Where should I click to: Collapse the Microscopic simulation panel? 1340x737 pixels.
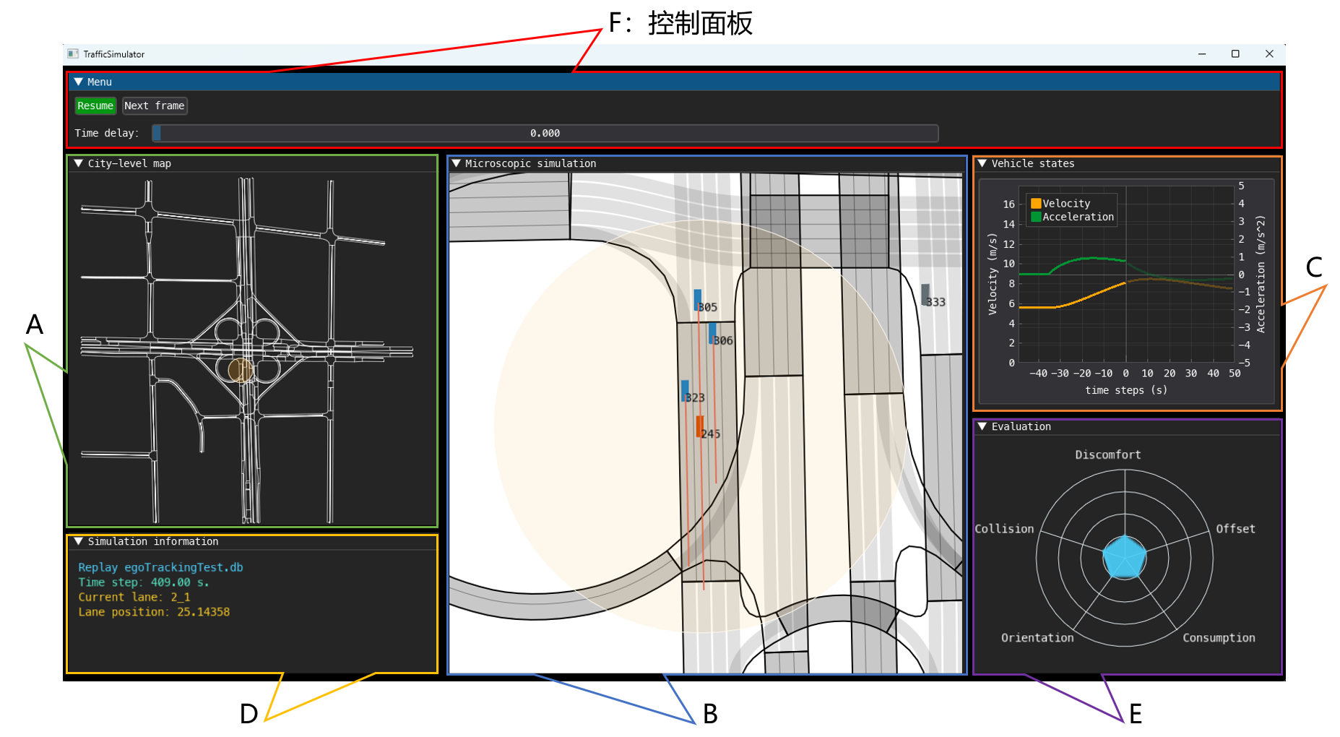(456, 164)
